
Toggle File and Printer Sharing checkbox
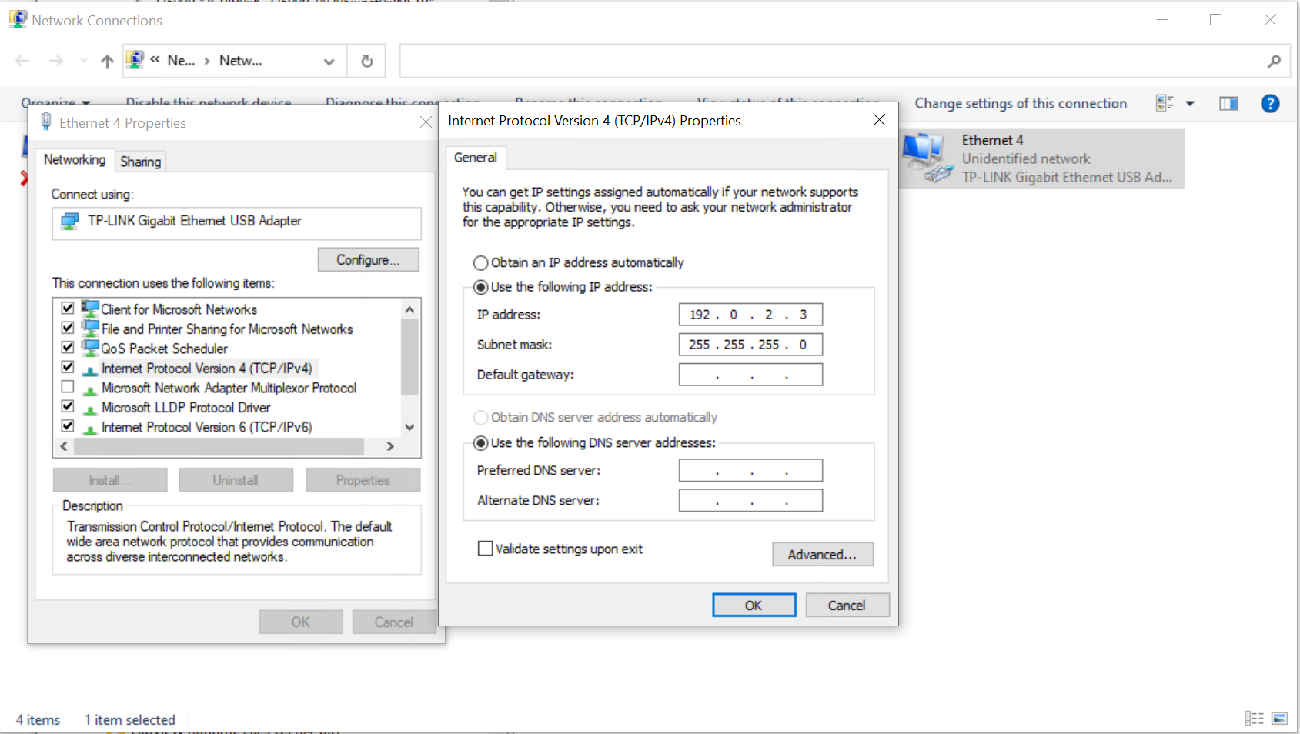point(68,327)
